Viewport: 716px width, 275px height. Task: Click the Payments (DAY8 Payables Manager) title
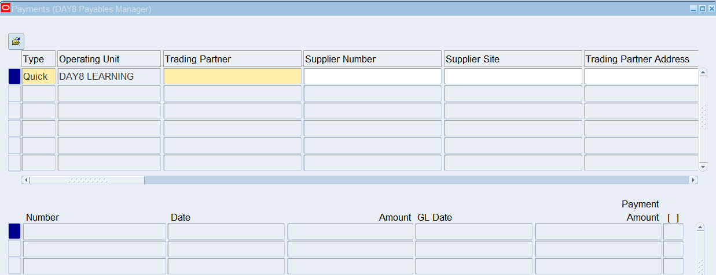(x=82, y=9)
